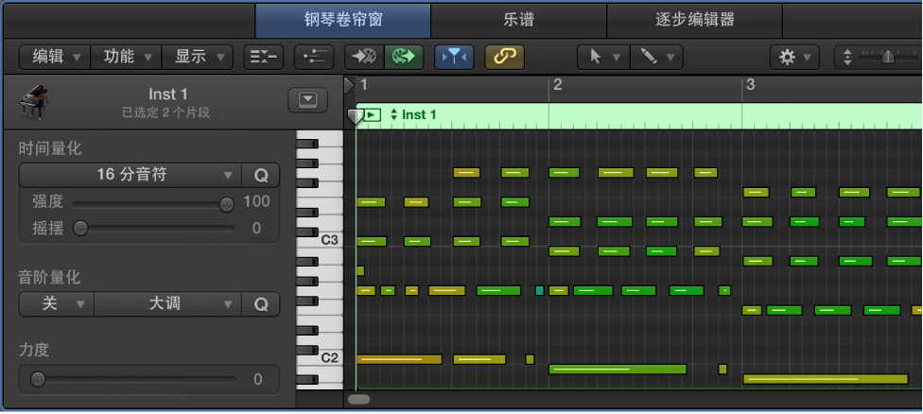Image resolution: width=923 pixels, height=414 pixels.
Task: Toggle the blue Catch playhead button
Action: click(x=454, y=57)
